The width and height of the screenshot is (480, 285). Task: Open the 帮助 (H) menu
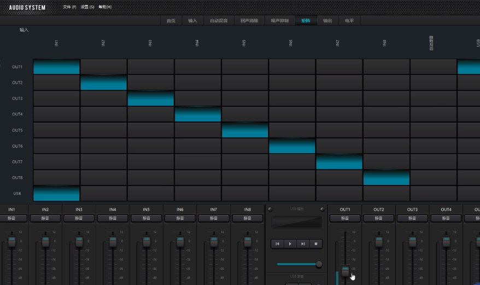105,7
